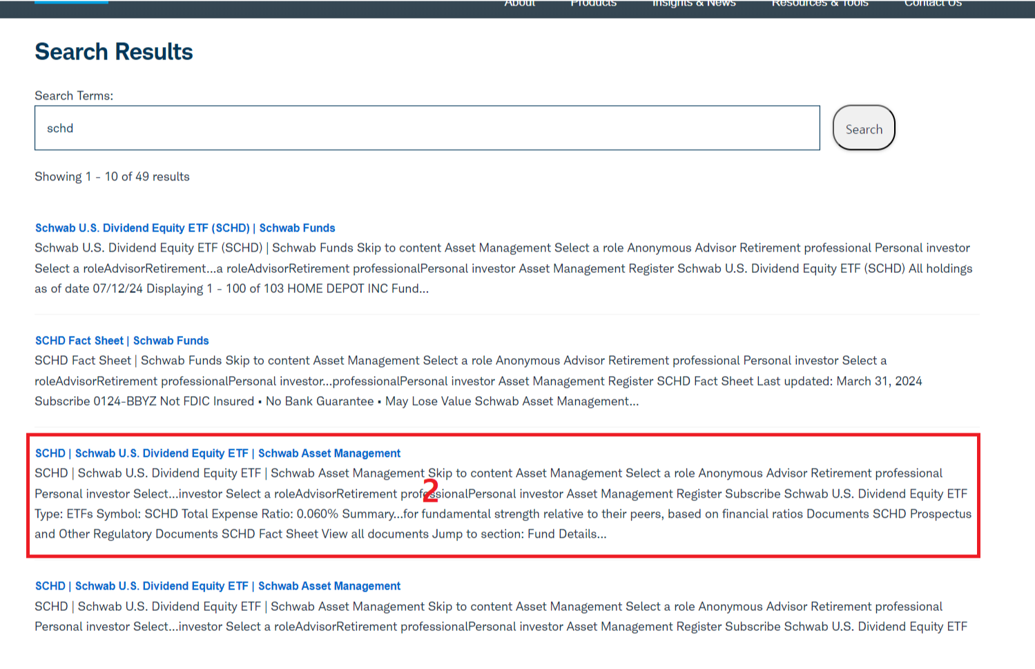Click snippet mentioning 'Not FDIC Insured'
The height and width of the screenshot is (669, 1035).
[478, 381]
